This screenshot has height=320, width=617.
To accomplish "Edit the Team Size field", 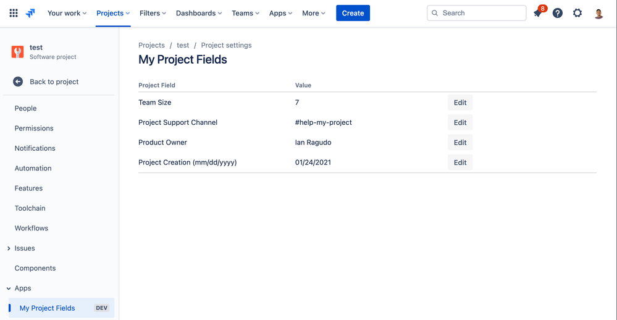I will (x=460, y=103).
